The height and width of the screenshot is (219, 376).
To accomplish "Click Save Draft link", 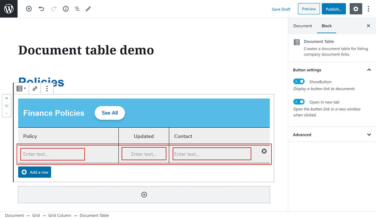I will [x=281, y=9].
